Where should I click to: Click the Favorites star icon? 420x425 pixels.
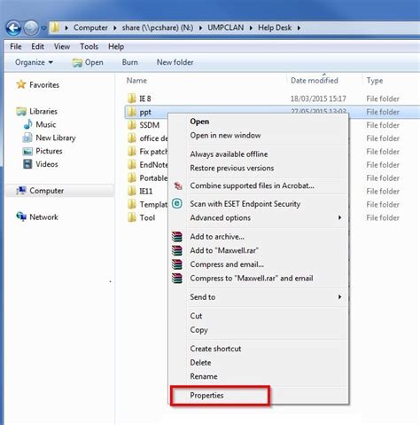pos(21,84)
